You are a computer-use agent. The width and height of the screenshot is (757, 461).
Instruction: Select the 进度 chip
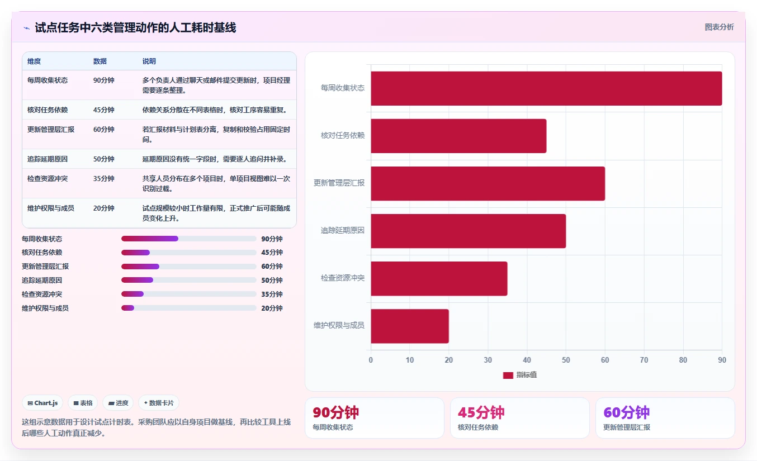tap(118, 403)
